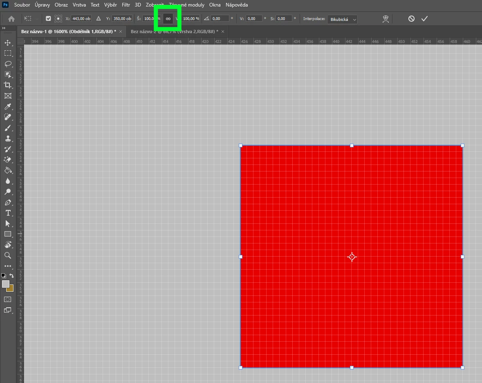Select the Frame tool
482x383 pixels.
(8, 96)
